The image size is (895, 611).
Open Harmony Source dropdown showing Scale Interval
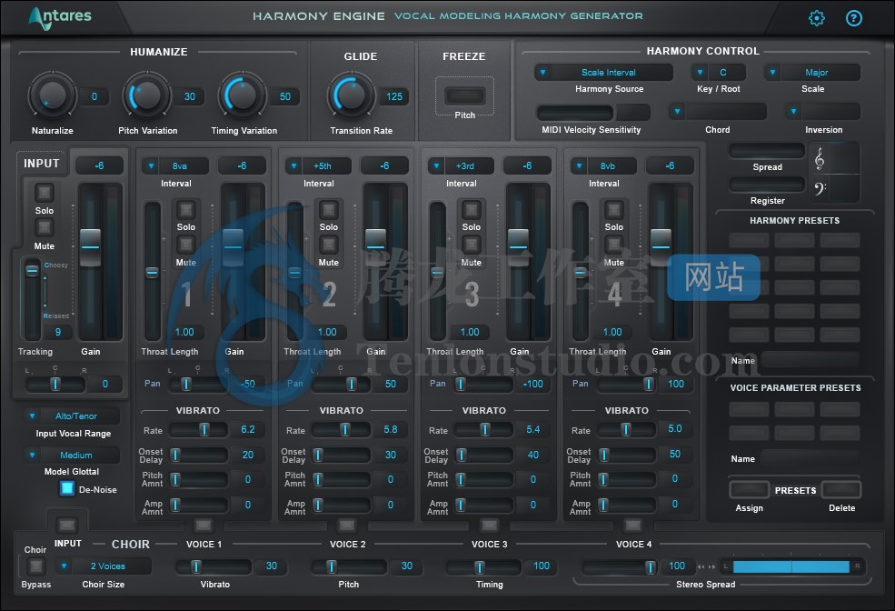pos(603,73)
